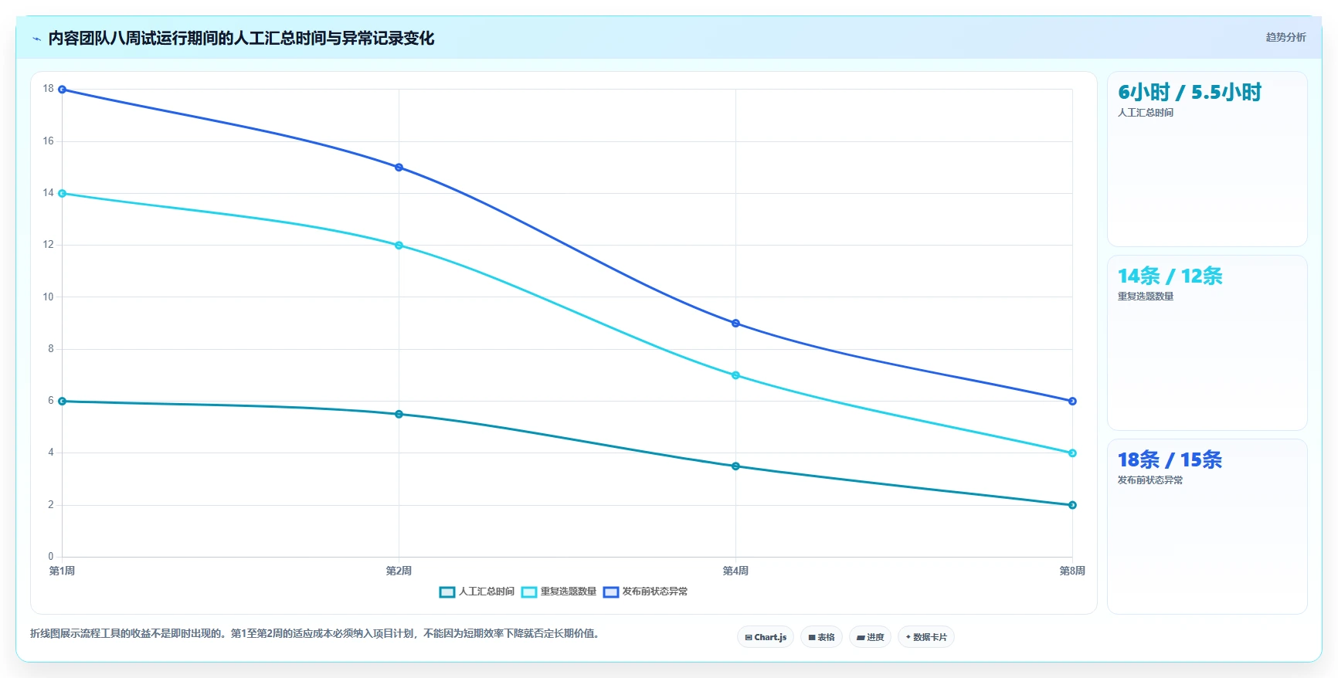Click the 18条 / 15条 stat value
The height and width of the screenshot is (678, 1338).
(1170, 460)
